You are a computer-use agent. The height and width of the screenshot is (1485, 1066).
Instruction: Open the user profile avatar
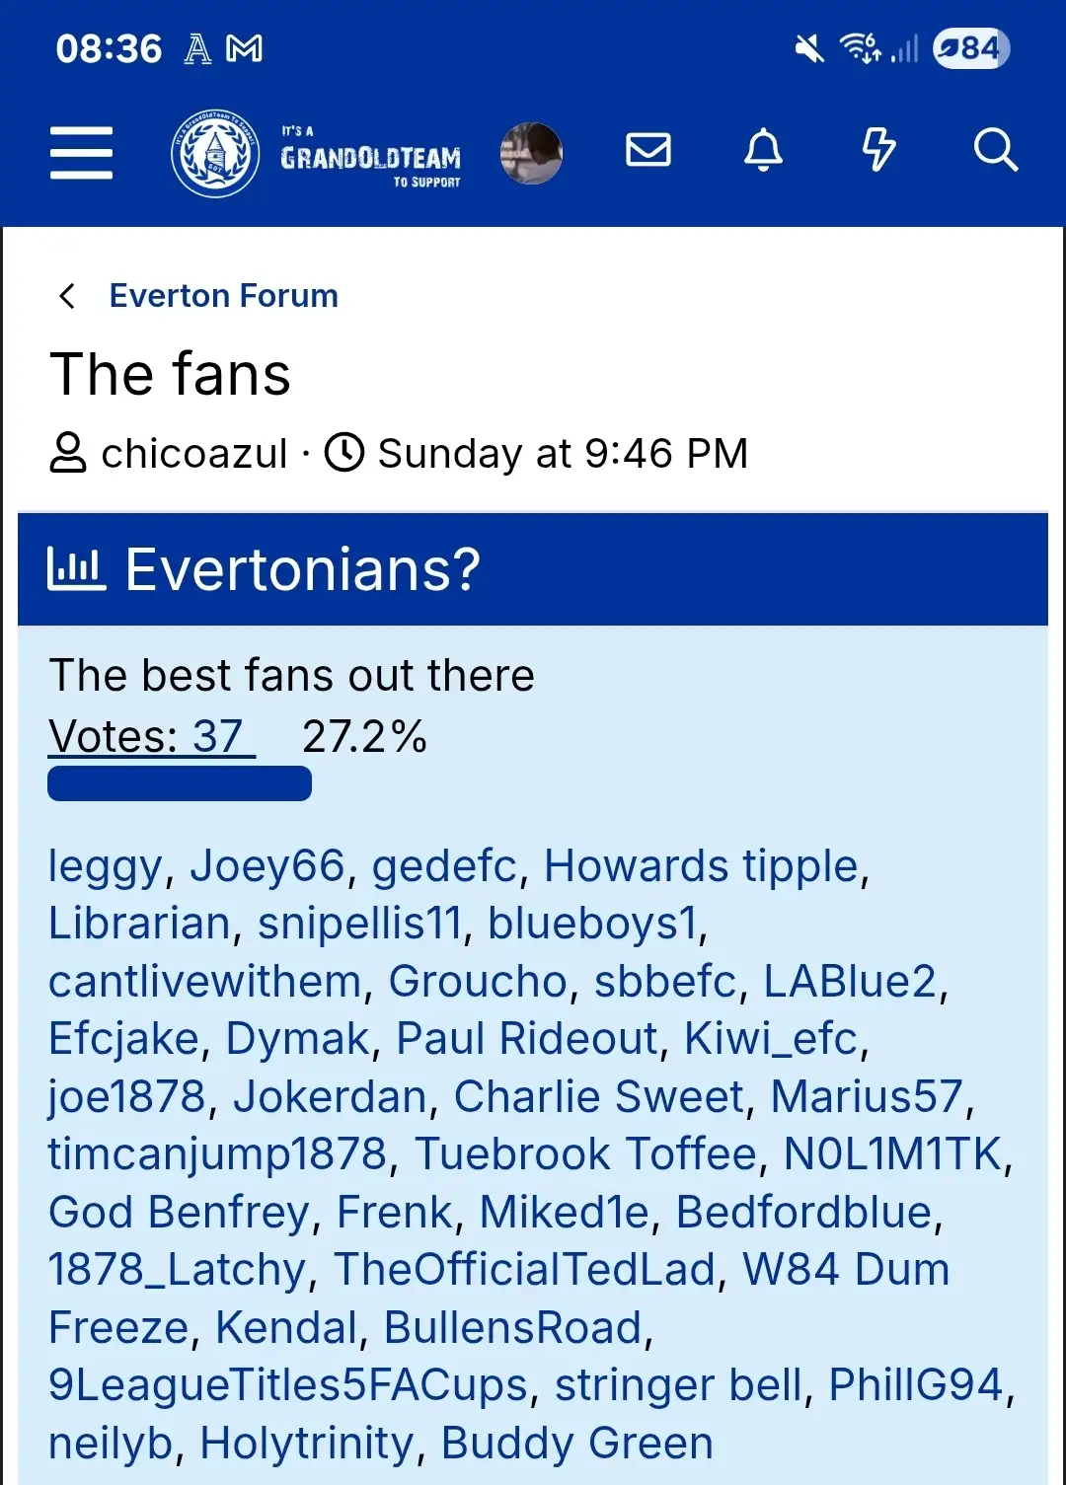point(531,153)
